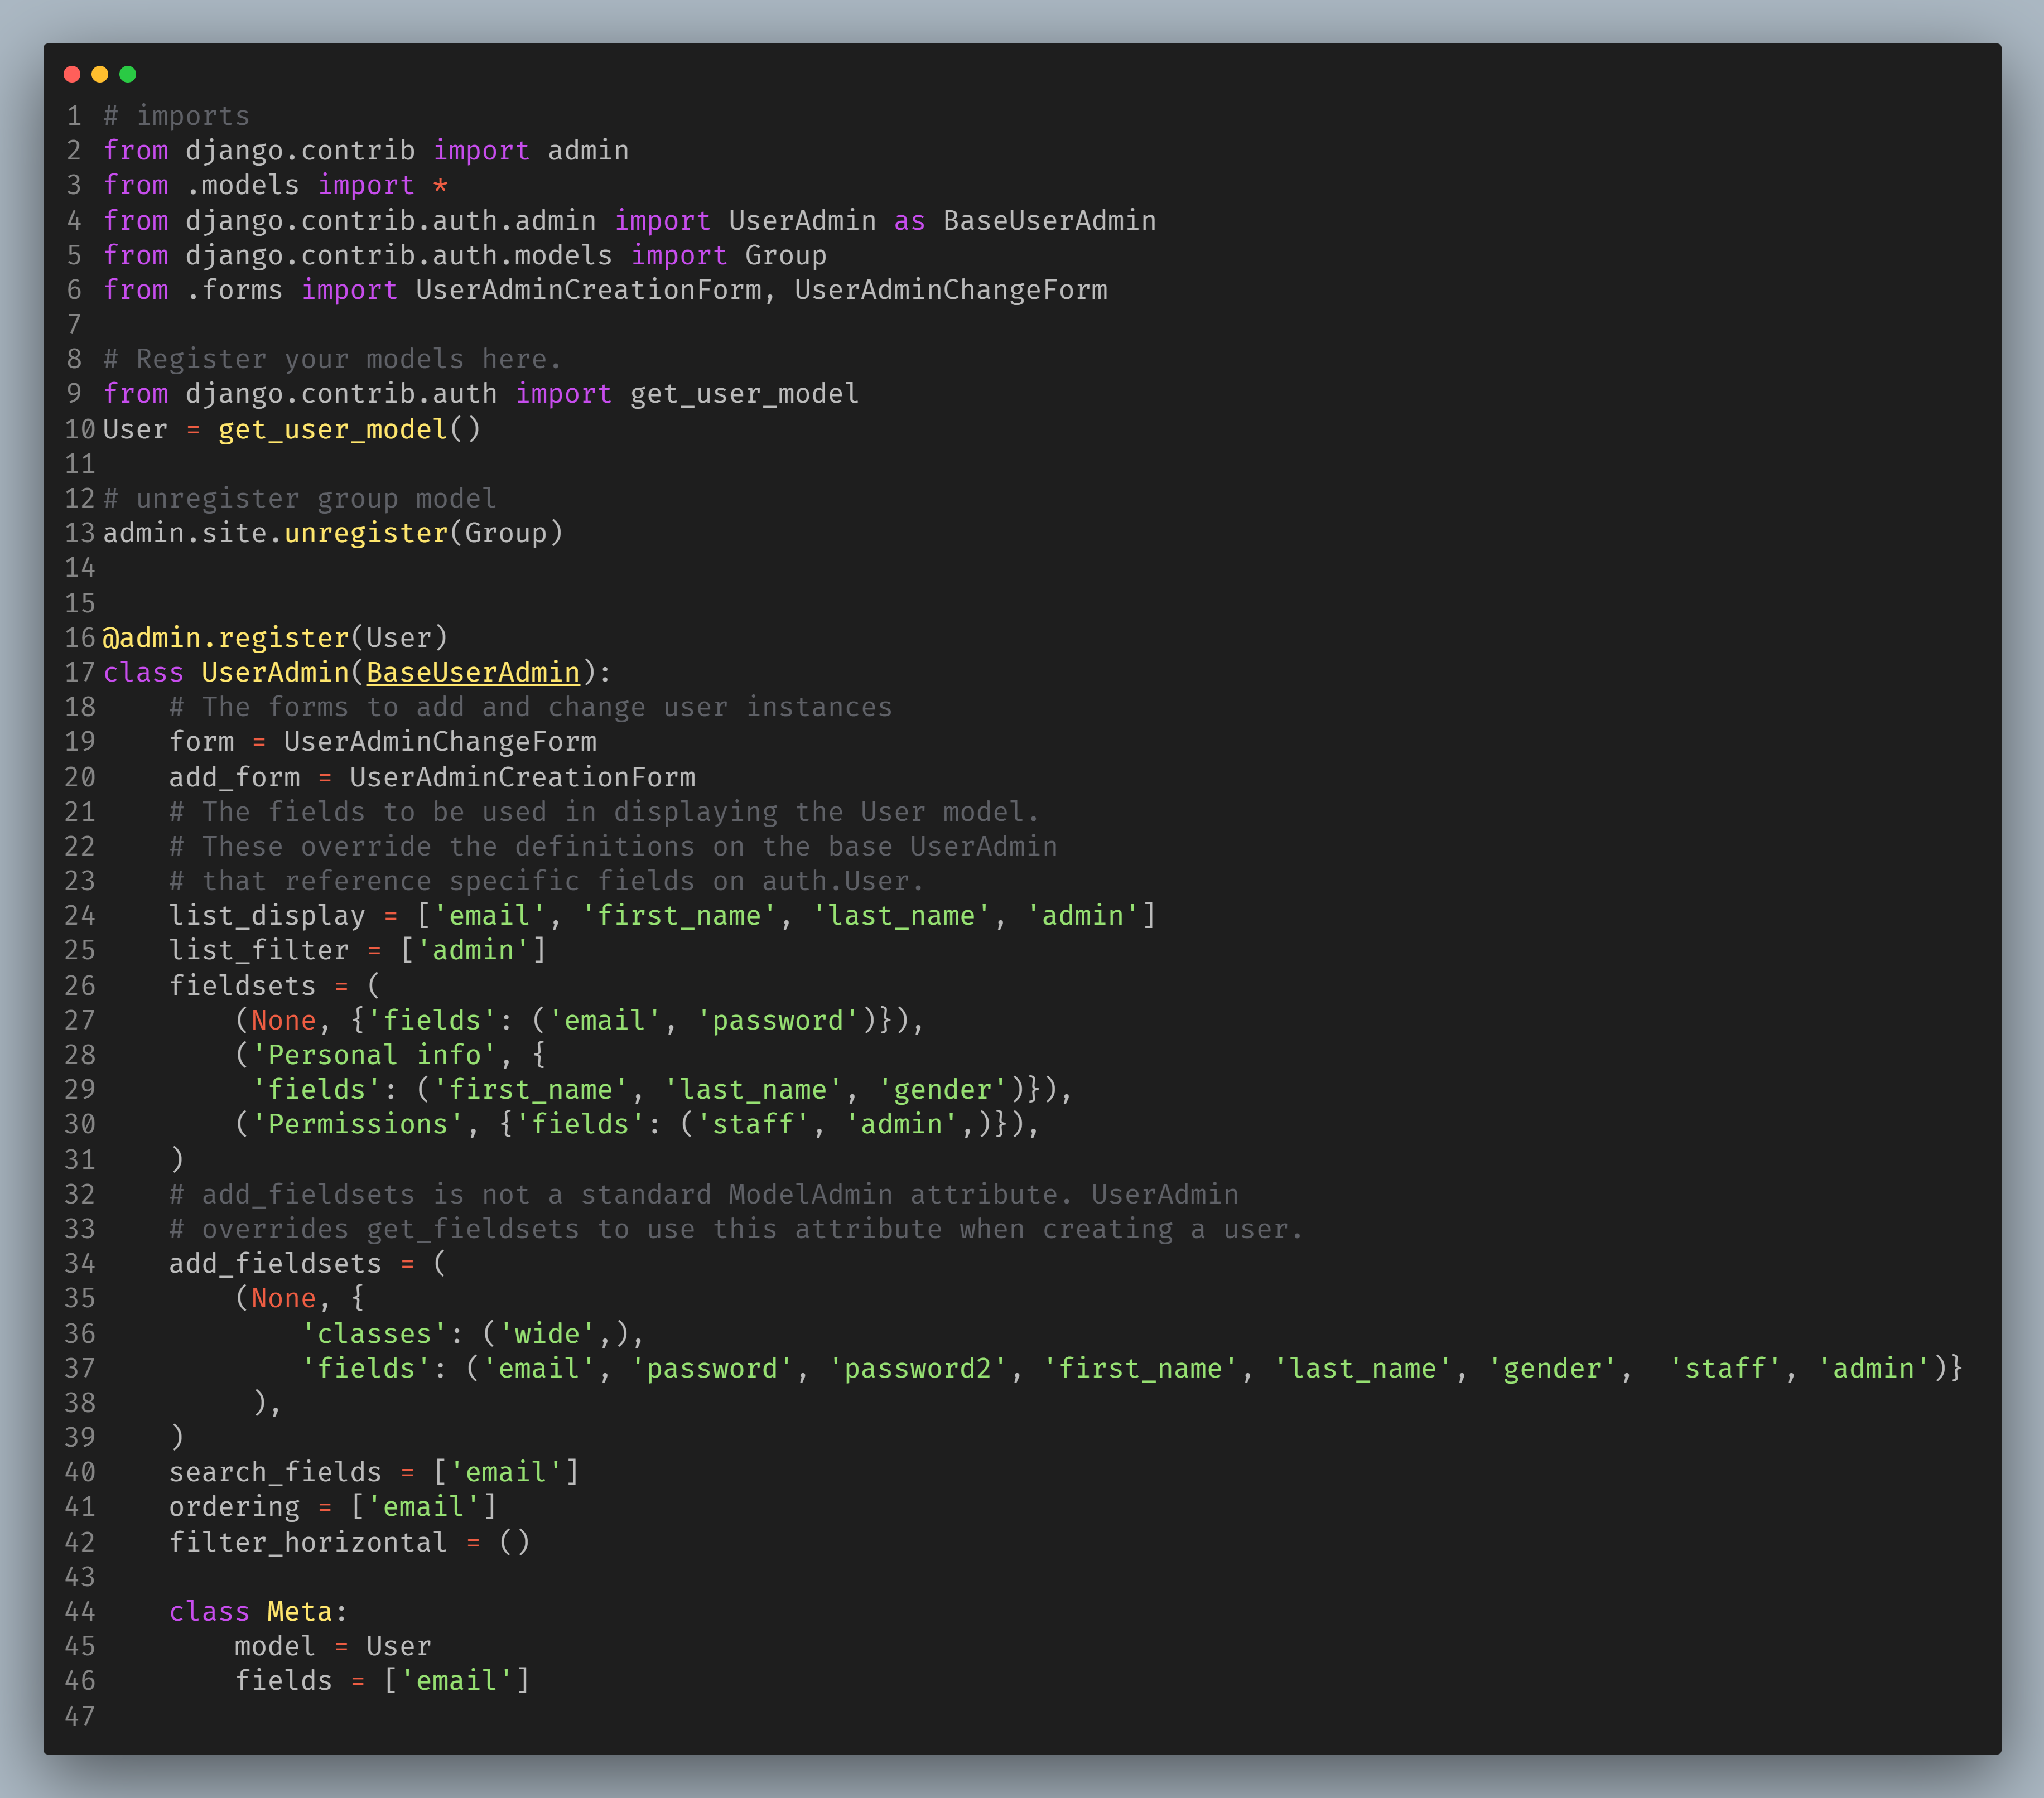
Task: Click the get_user_model() call on line 10
Action: 348,429
